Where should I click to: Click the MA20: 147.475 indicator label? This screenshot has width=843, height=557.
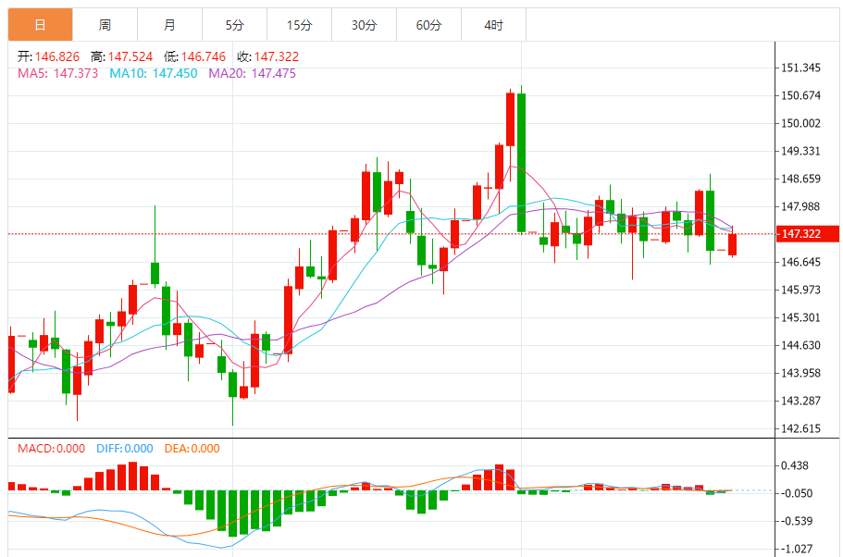click(x=252, y=73)
